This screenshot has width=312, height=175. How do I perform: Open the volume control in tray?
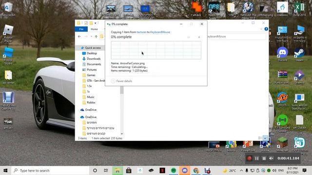coord(274,171)
